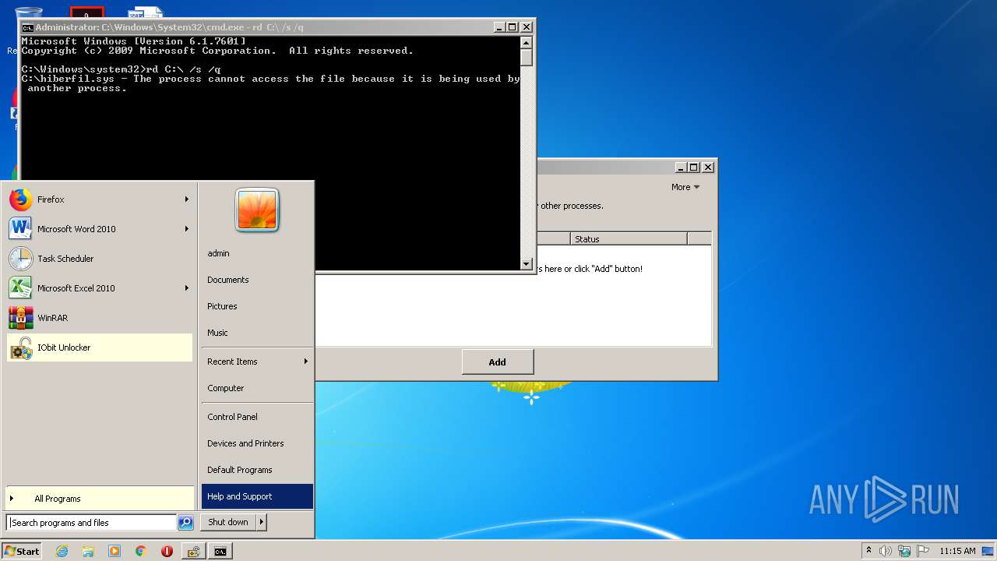
Task: Click the Add button in IObit Unlocker
Action: 498,362
